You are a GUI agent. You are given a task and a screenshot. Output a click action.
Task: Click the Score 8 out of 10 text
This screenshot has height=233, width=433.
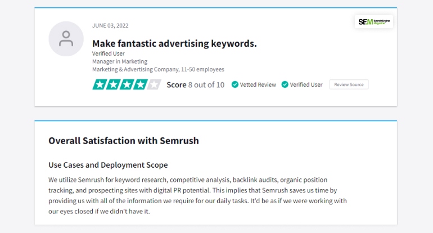tap(196, 84)
